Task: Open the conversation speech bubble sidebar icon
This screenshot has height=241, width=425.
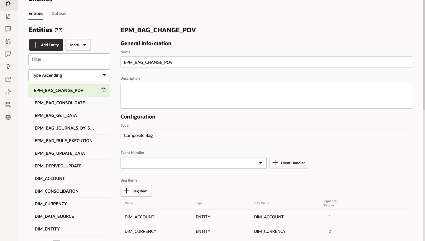Action: tap(8, 29)
